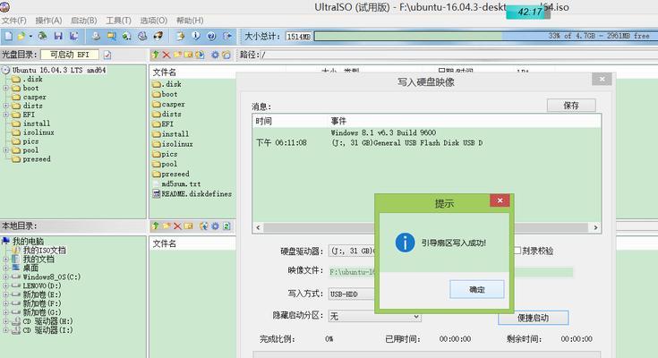Click the Exit toolbar icon
This screenshot has height=358, width=658.
[x=227, y=36]
